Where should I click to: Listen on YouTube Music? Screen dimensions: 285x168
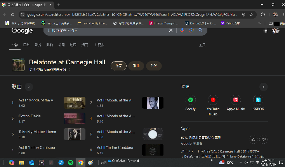[x=213, y=105]
